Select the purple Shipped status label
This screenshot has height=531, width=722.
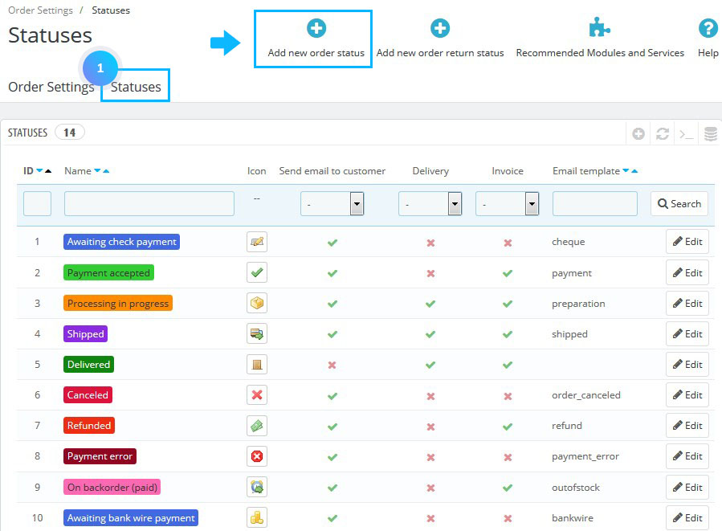click(84, 333)
